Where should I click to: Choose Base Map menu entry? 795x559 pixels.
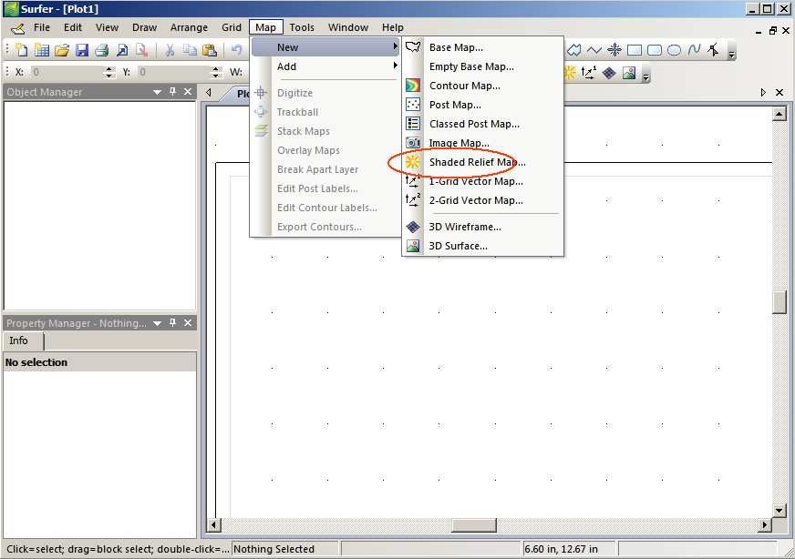pos(482,47)
